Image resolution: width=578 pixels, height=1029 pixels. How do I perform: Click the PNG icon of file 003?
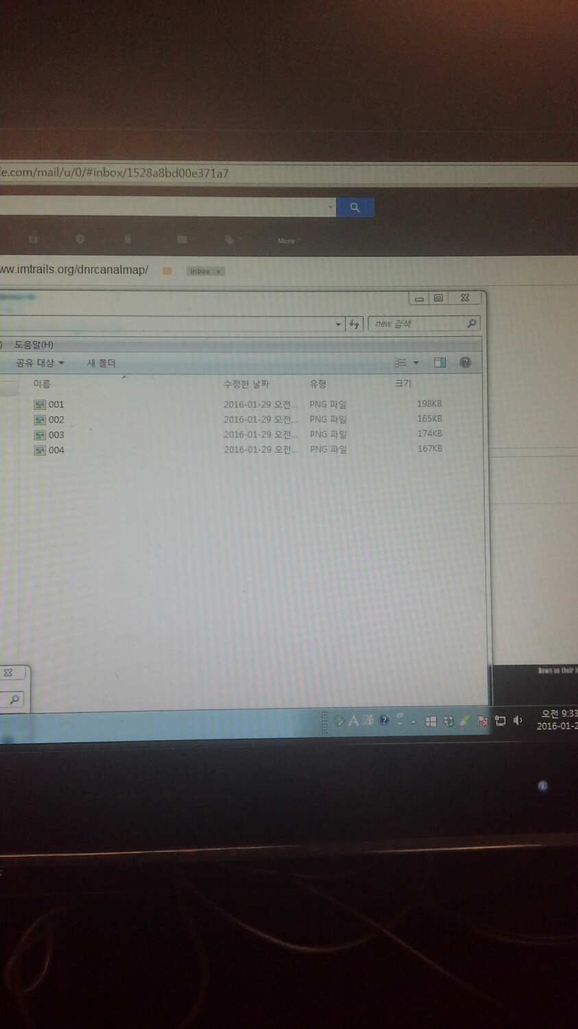40,435
